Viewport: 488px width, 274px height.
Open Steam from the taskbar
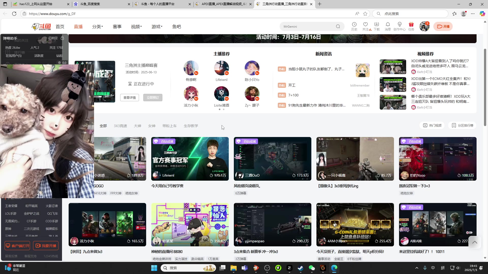300,268
